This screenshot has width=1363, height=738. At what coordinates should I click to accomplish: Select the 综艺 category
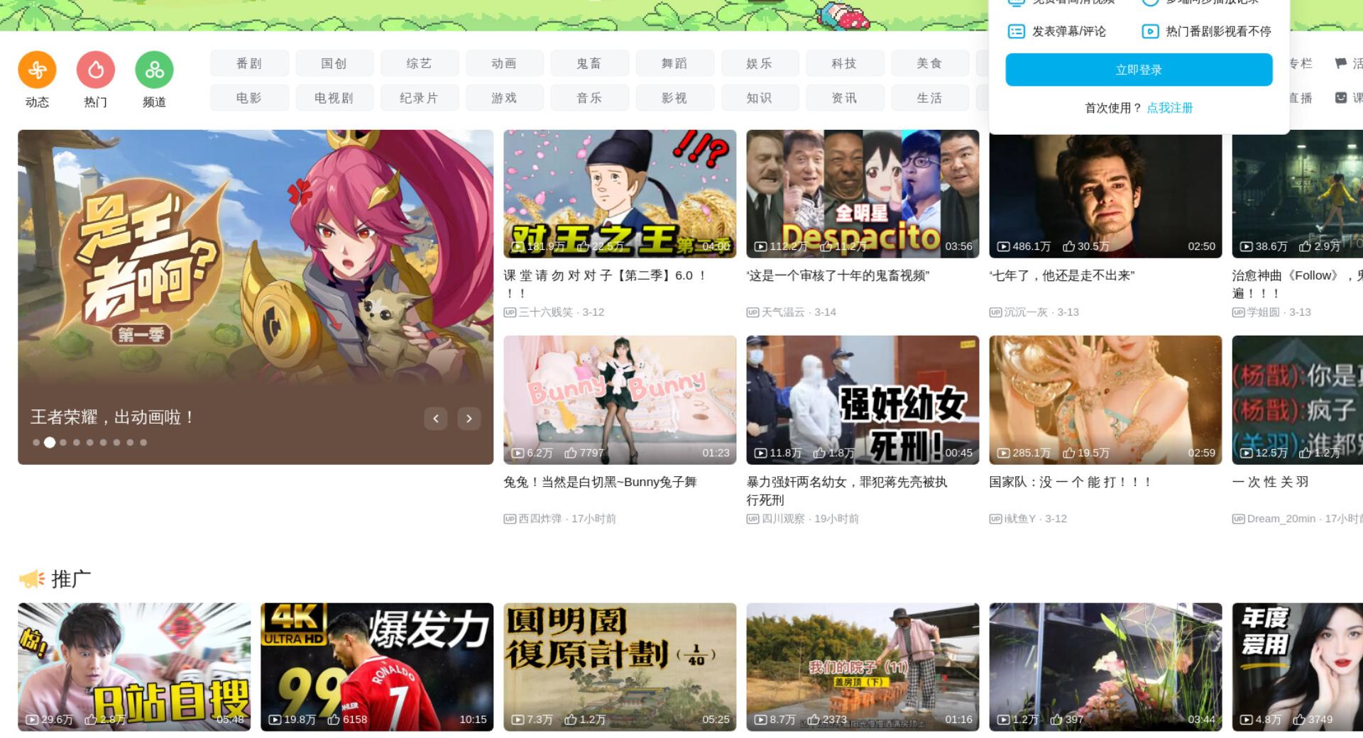click(x=420, y=63)
